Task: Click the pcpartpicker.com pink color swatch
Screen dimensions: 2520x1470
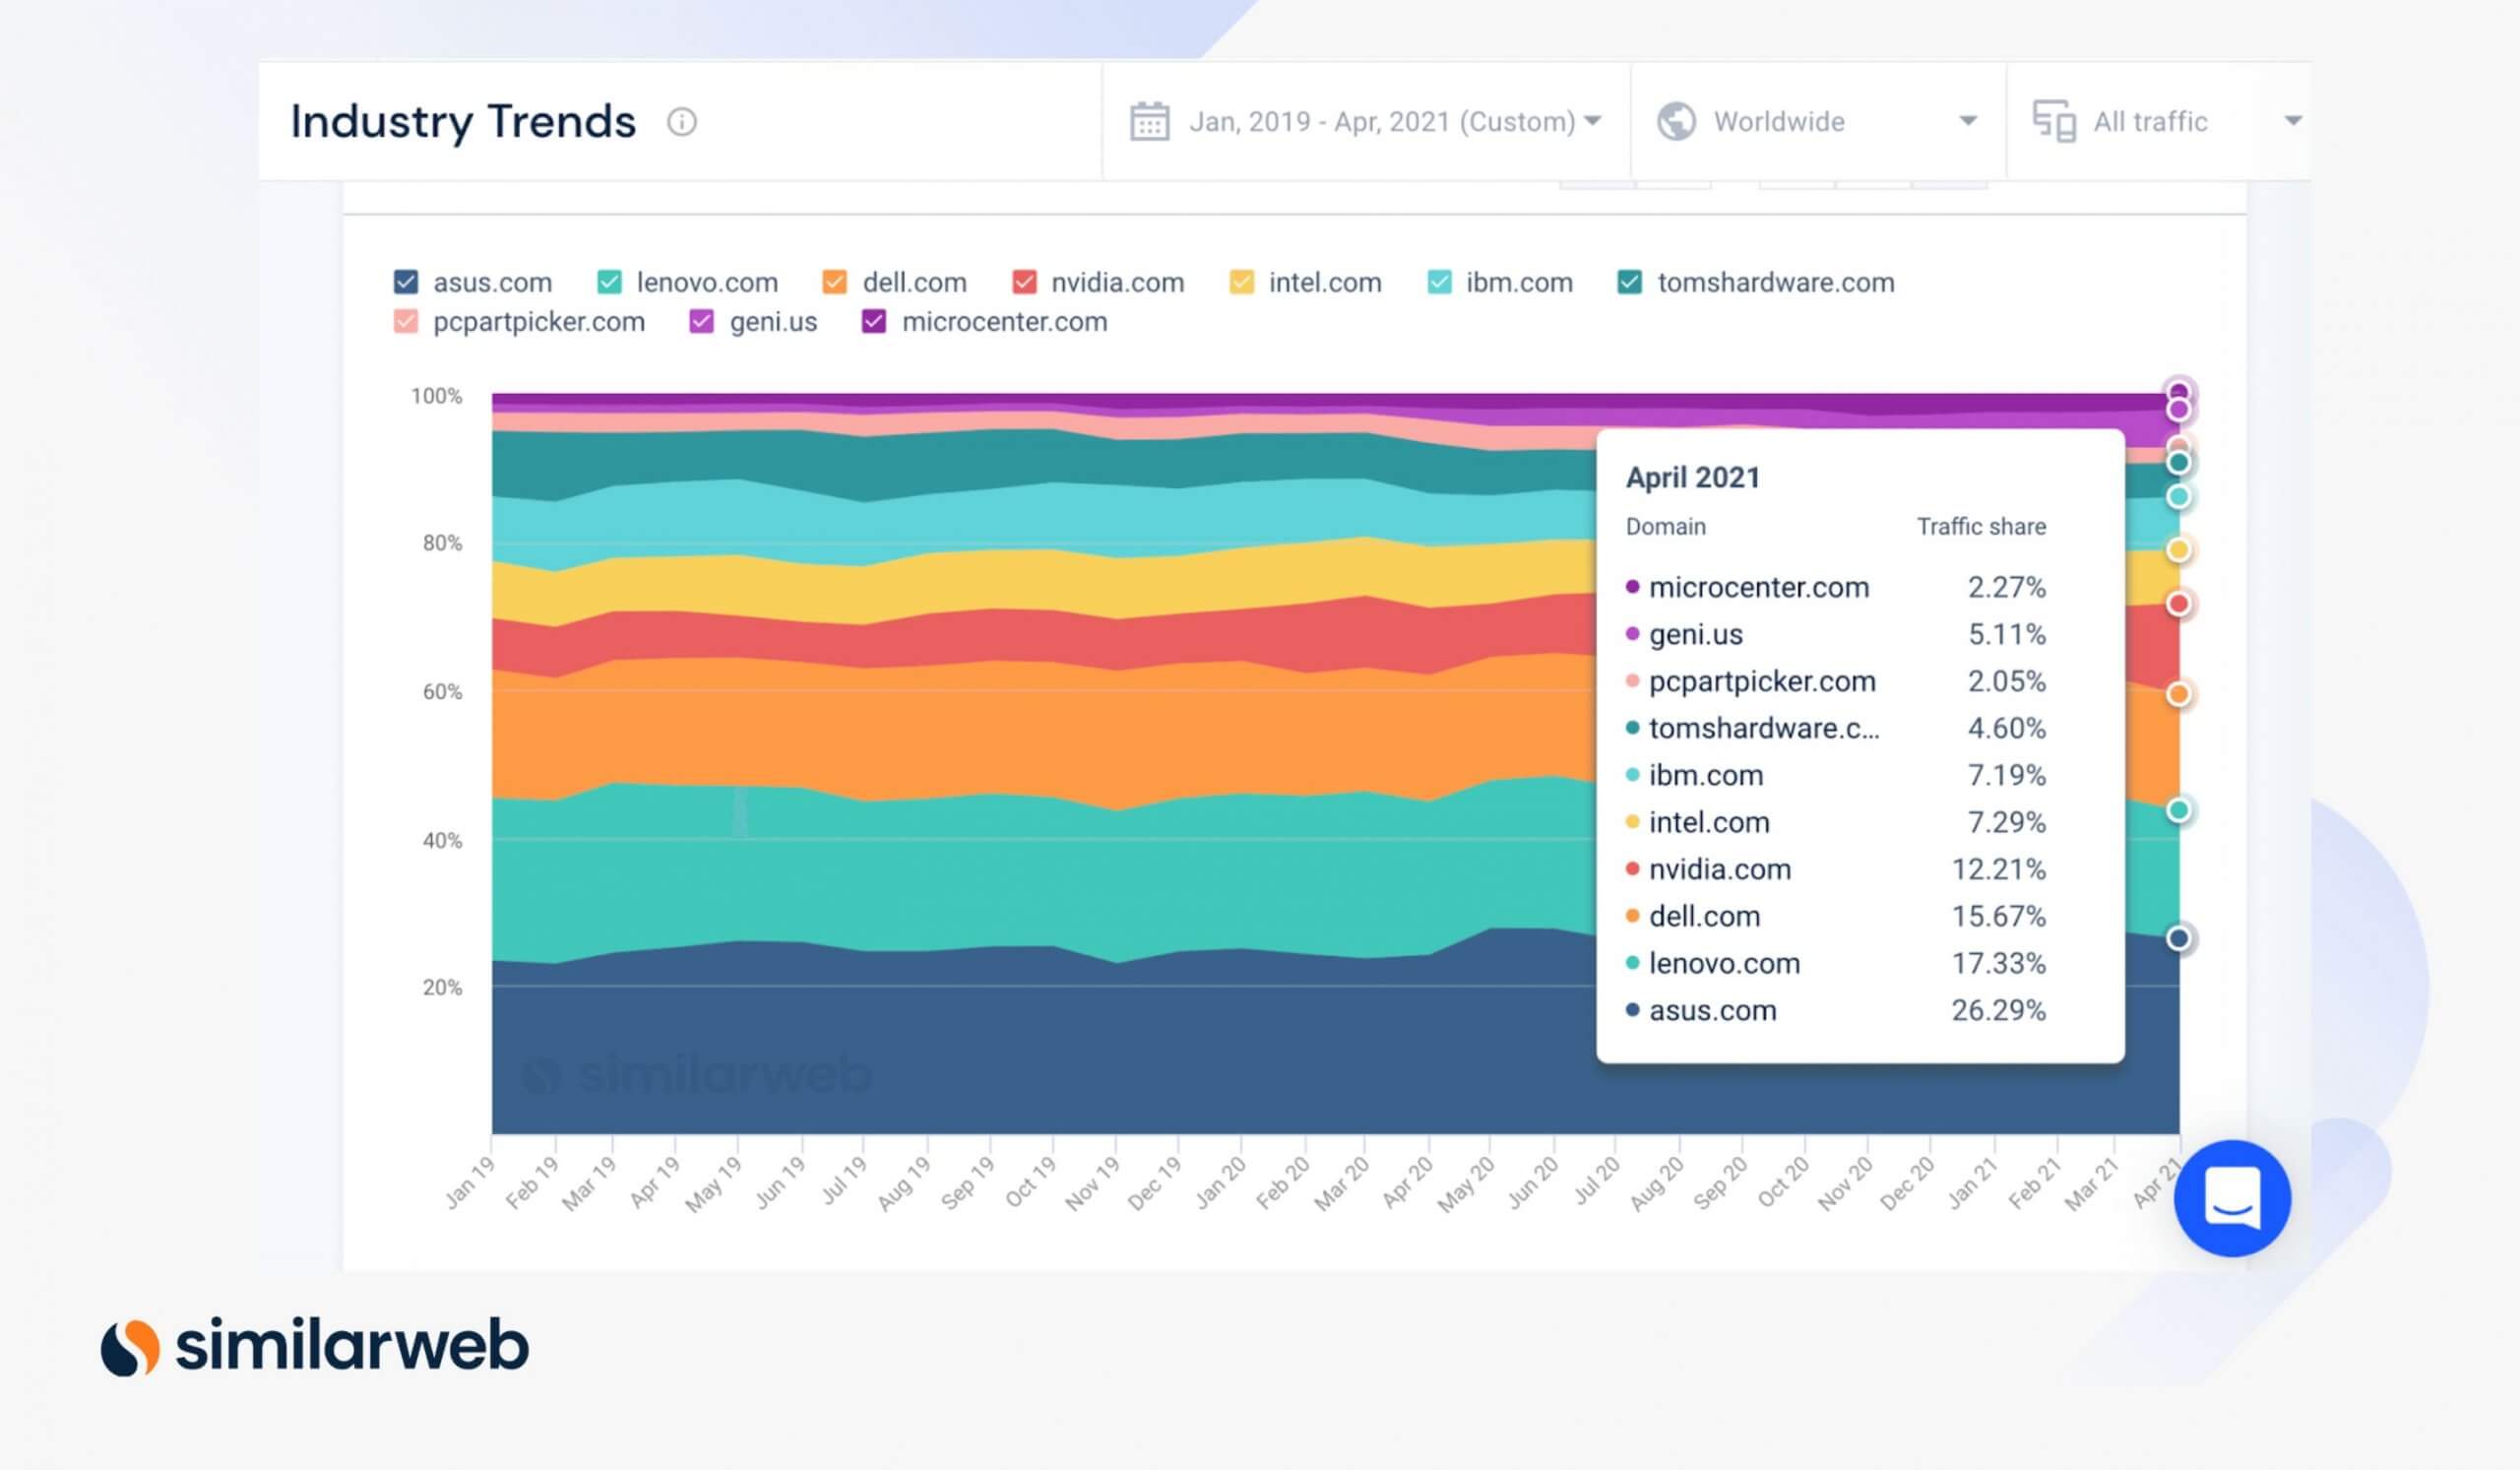Action: coord(405,322)
